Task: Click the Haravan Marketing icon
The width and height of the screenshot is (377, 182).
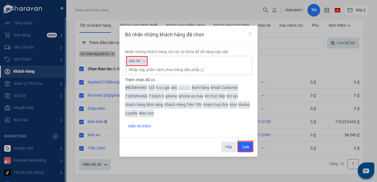Action: 7,160
